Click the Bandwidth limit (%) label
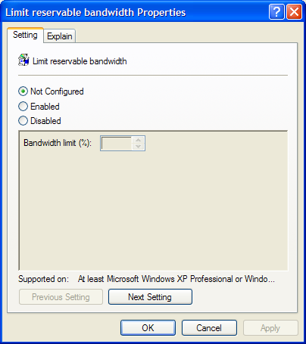 click(58, 143)
